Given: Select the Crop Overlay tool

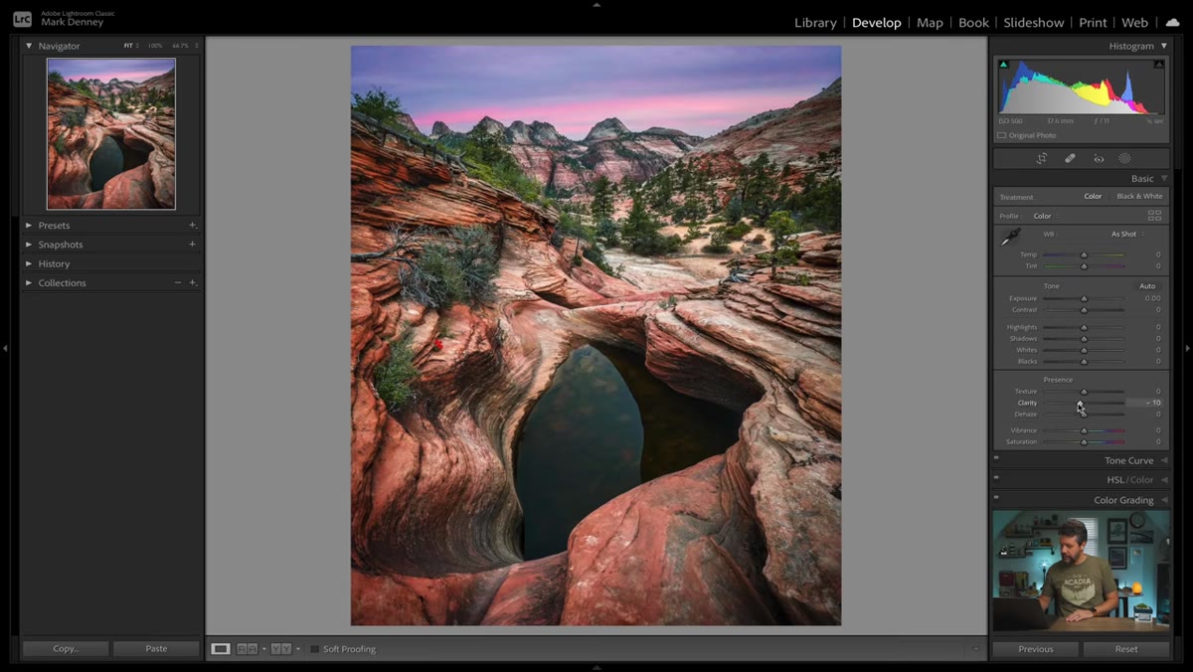Looking at the screenshot, I should tap(1041, 158).
